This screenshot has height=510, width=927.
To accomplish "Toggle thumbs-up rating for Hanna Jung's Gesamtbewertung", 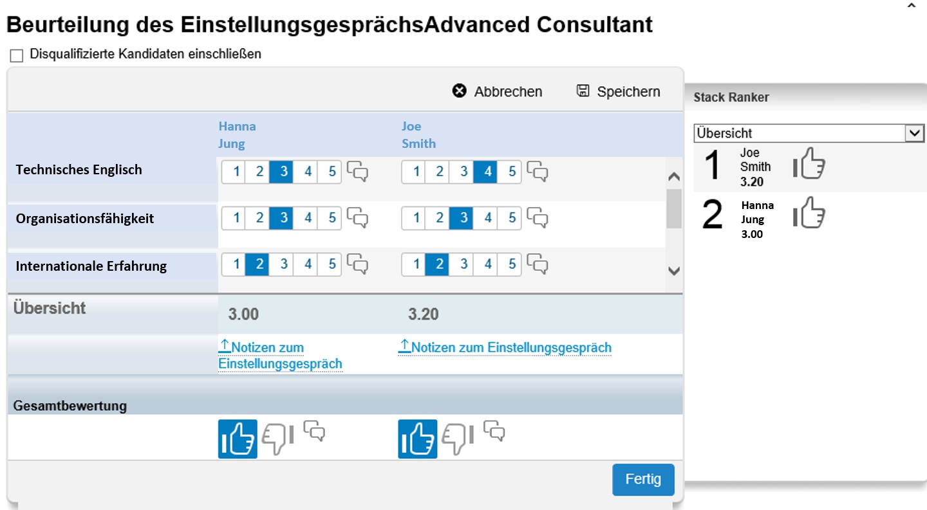I will (x=238, y=439).
